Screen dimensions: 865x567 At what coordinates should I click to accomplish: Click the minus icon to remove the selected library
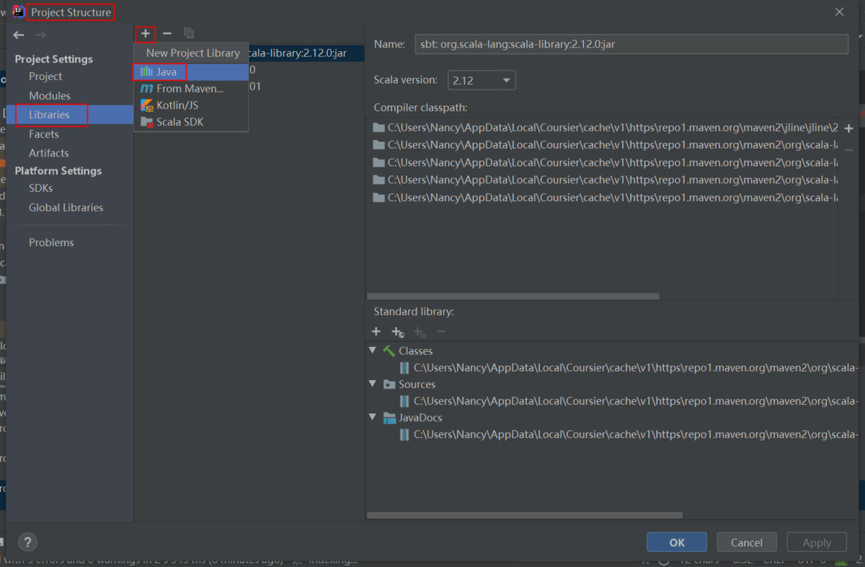point(167,33)
